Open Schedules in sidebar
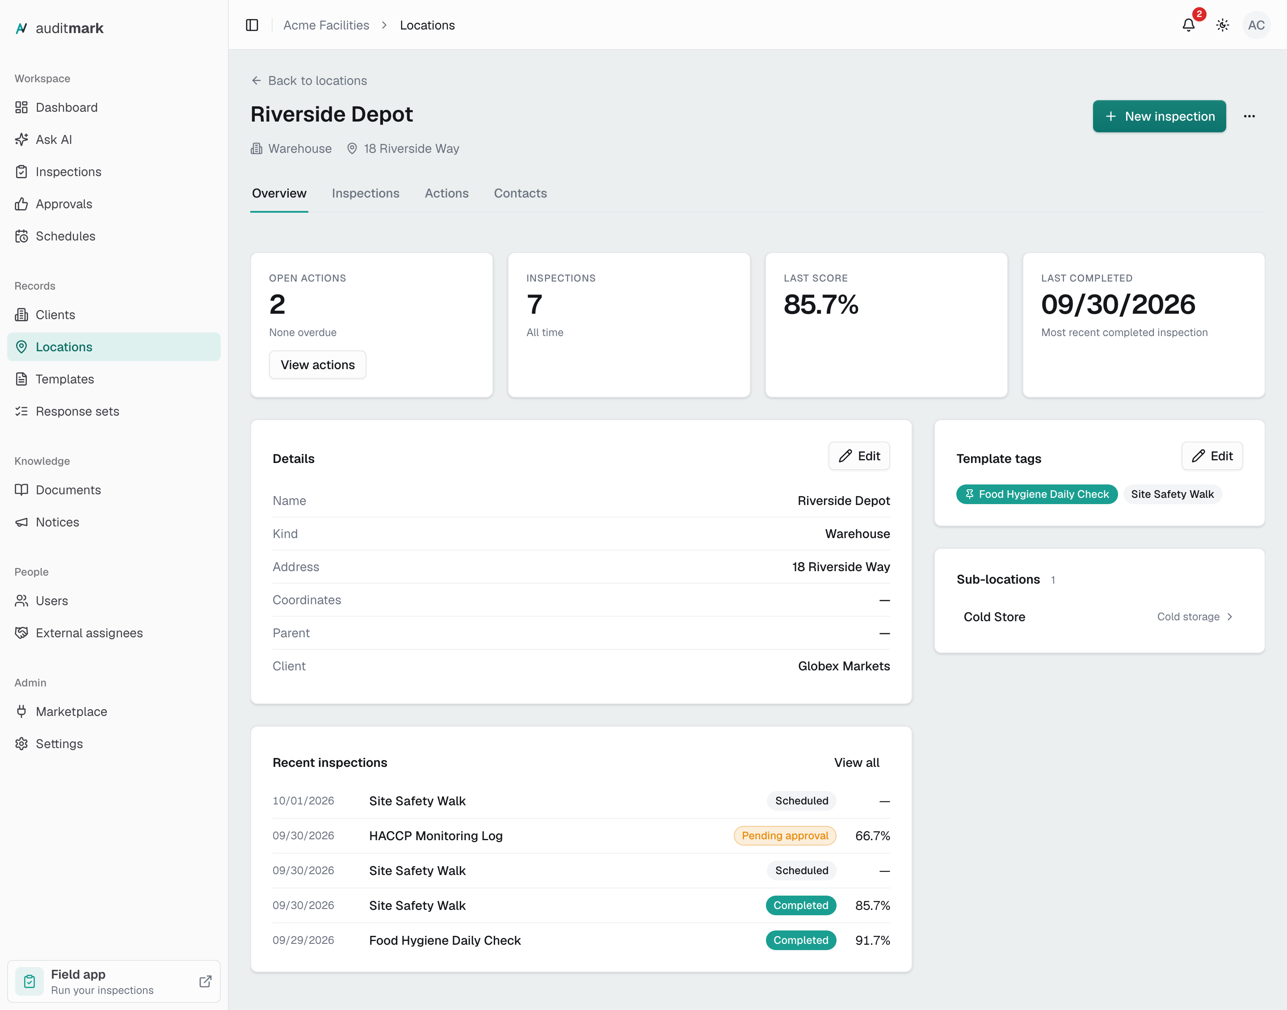This screenshot has width=1287, height=1010. [114, 236]
